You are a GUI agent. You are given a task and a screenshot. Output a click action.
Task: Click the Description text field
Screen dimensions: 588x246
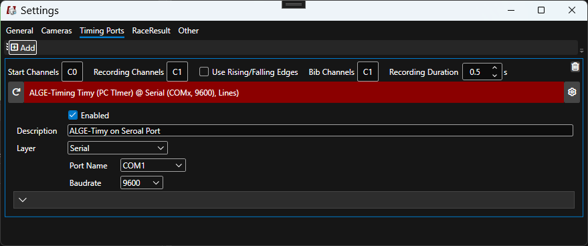(320, 130)
